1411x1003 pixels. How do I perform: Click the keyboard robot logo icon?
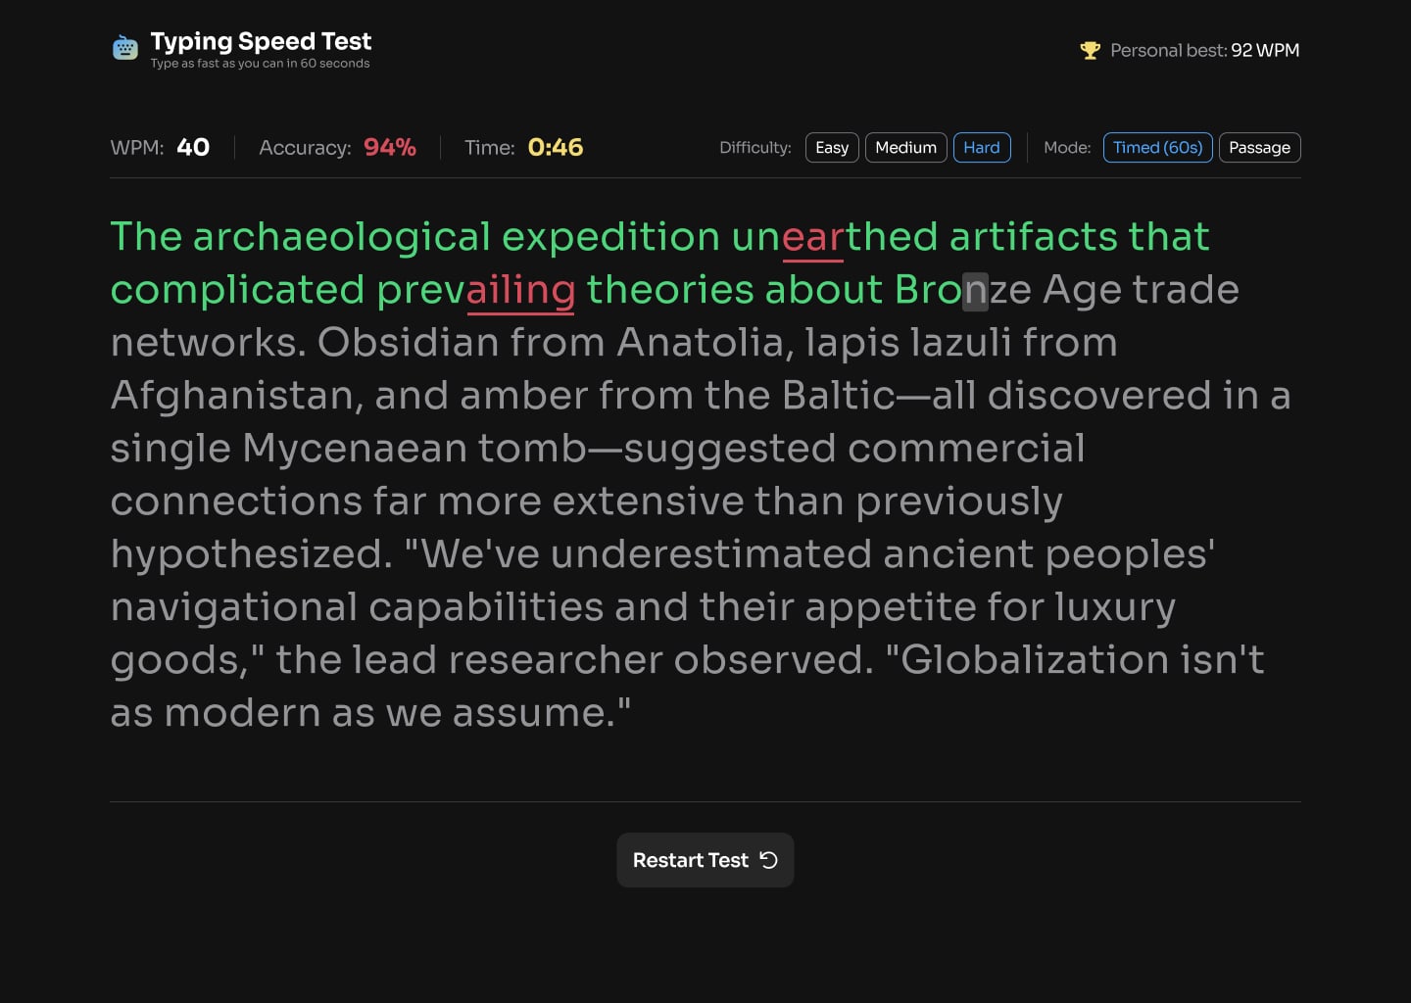(x=125, y=48)
